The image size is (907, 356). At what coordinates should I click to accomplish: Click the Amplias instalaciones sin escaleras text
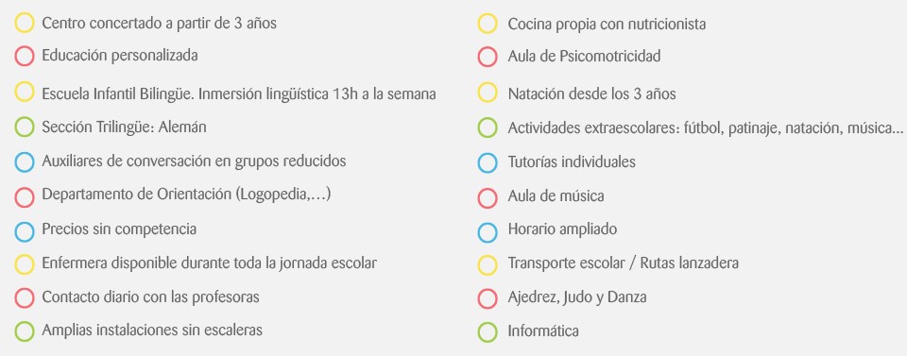(152, 330)
